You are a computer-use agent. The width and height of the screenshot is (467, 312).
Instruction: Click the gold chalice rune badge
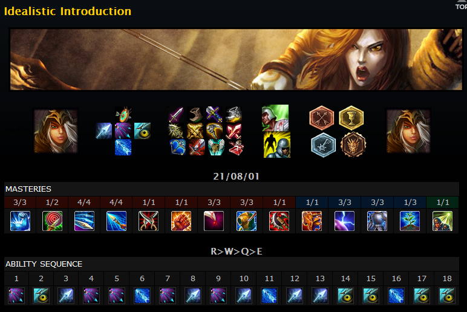[351, 117]
